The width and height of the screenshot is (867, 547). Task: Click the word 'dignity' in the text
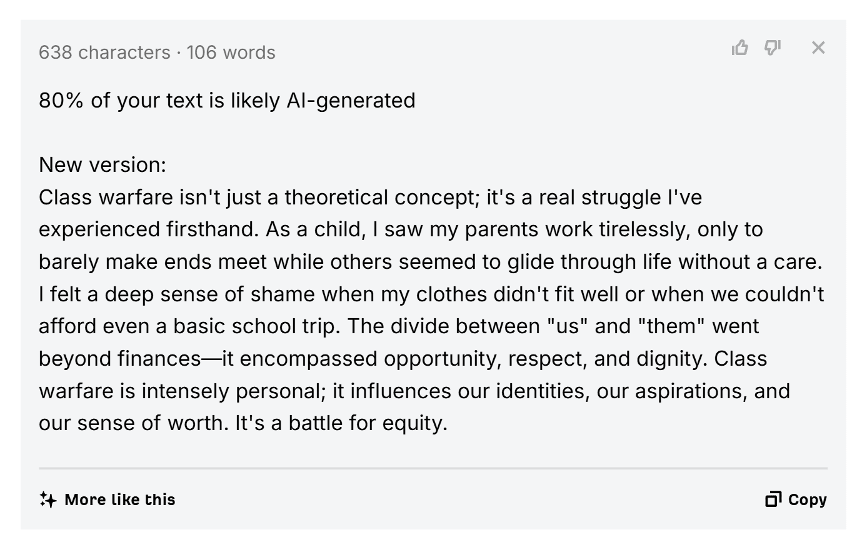click(670, 359)
